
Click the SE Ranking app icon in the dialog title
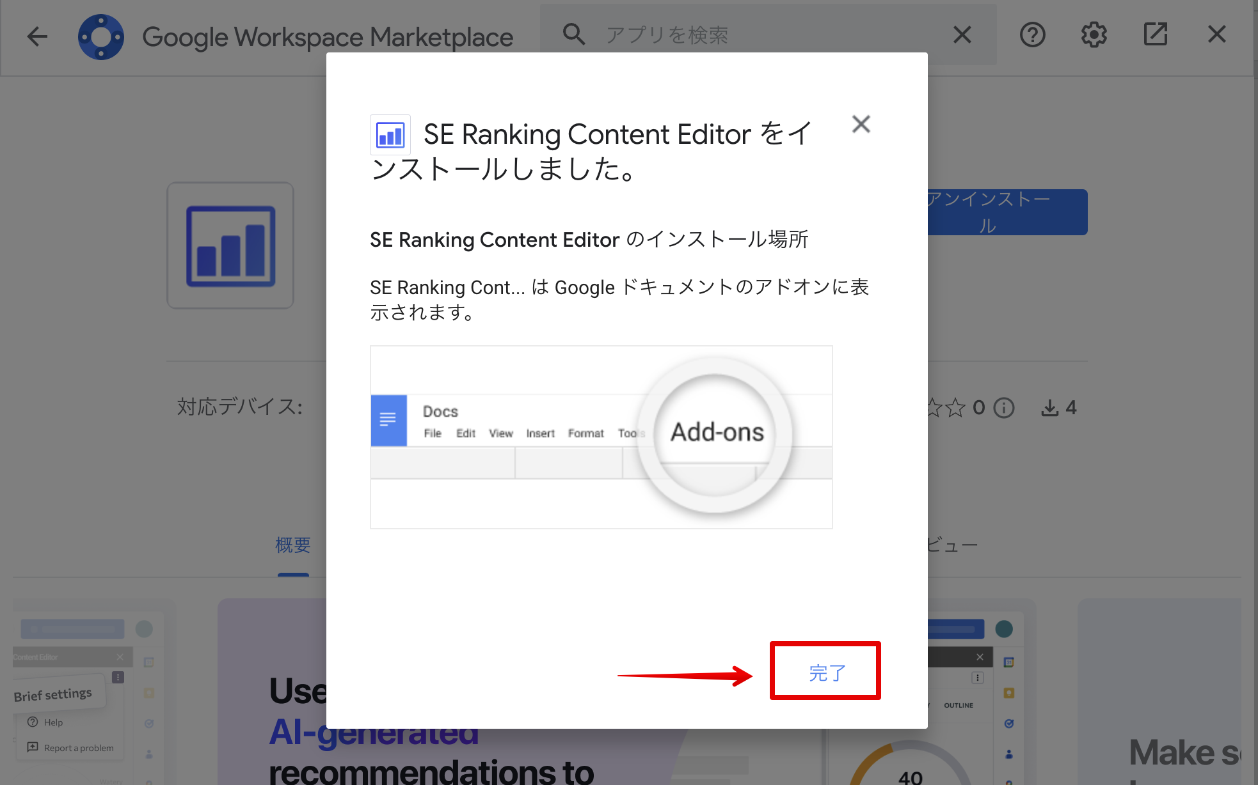coord(390,135)
